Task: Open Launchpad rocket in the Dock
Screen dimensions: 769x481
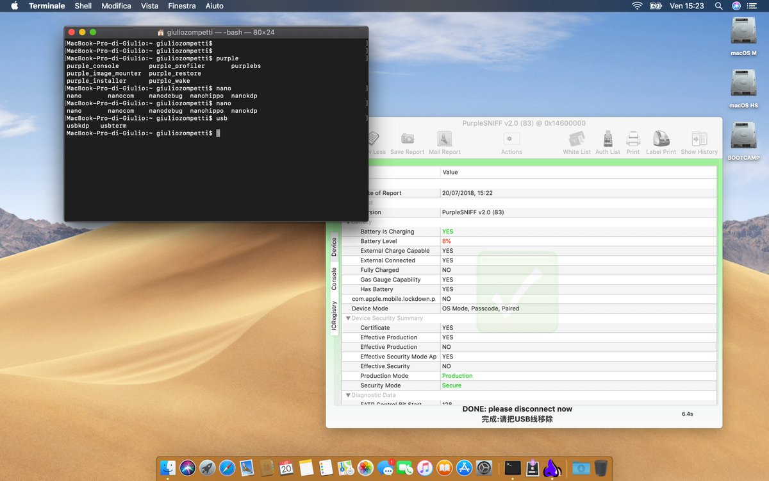Action: tap(208, 468)
